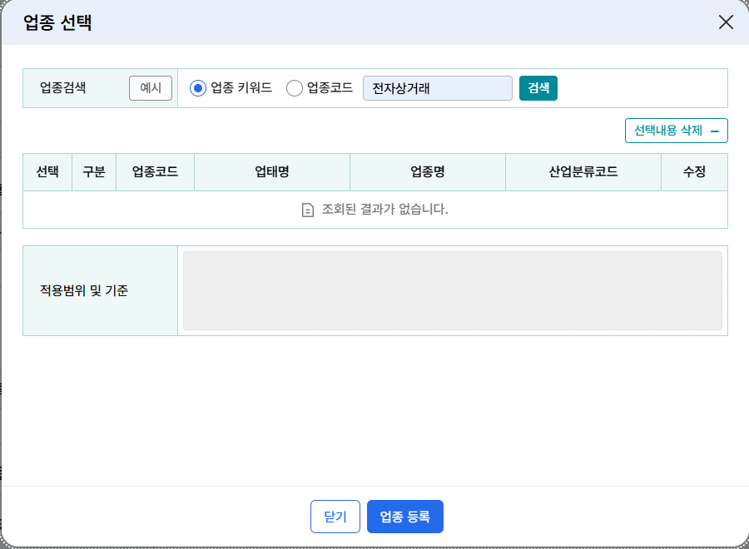Close the 업종 선택 dialog with X
749x549 pixels.
point(726,22)
